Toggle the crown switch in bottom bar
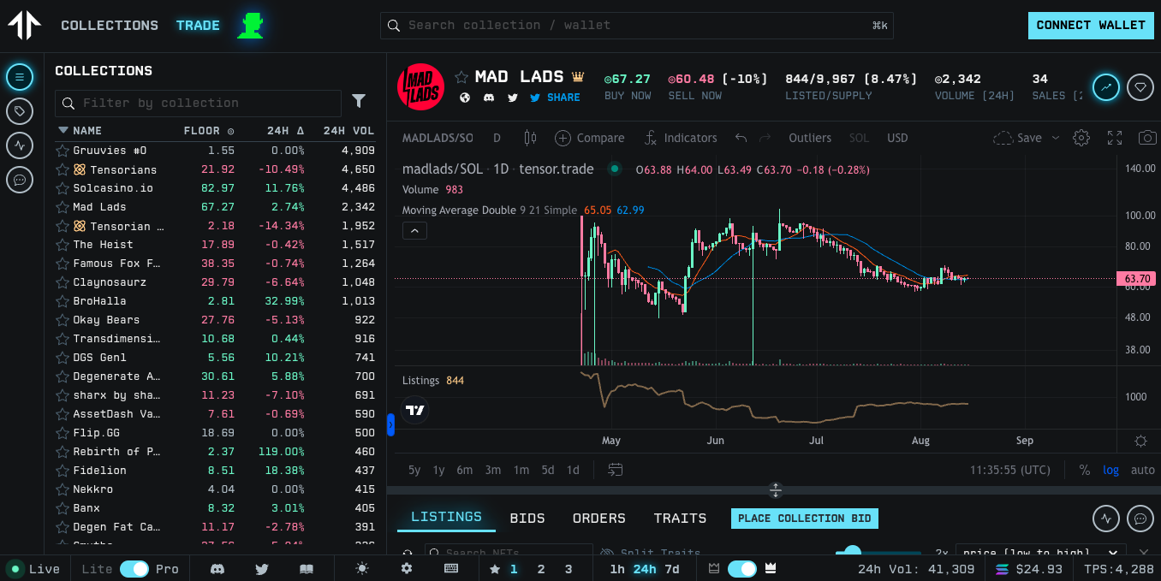This screenshot has height=581, width=1161. pyautogui.click(x=741, y=569)
